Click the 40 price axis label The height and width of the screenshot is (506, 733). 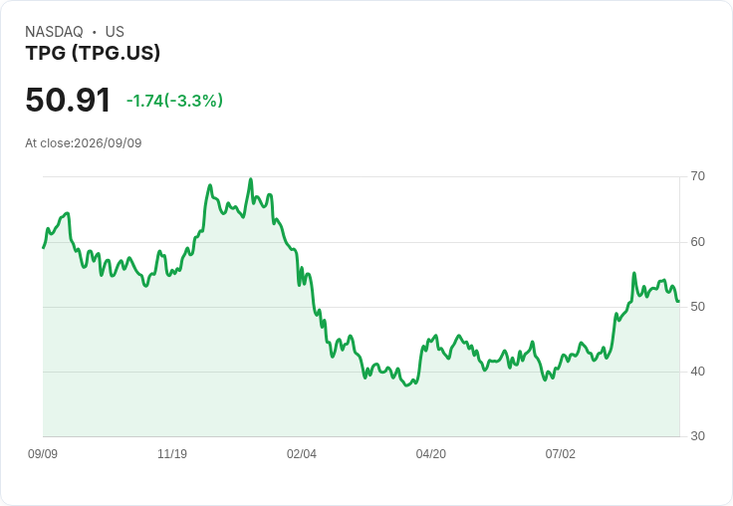[697, 372]
